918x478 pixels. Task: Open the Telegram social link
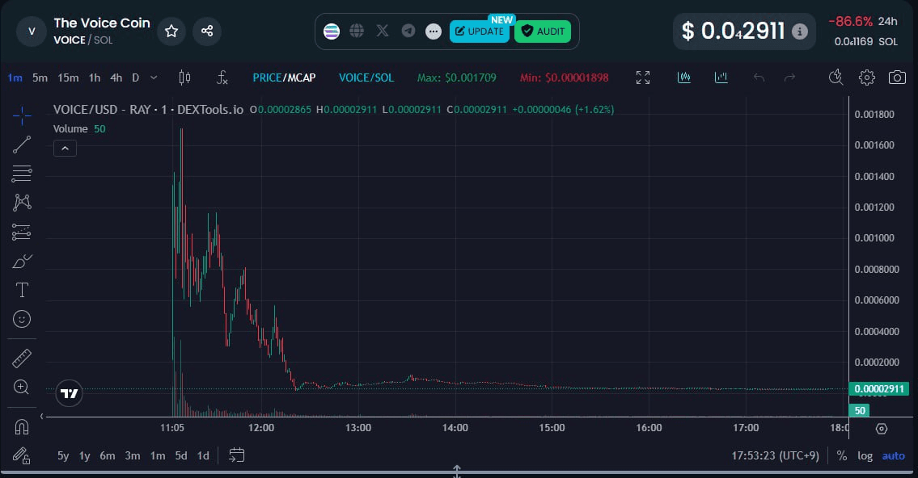[408, 31]
